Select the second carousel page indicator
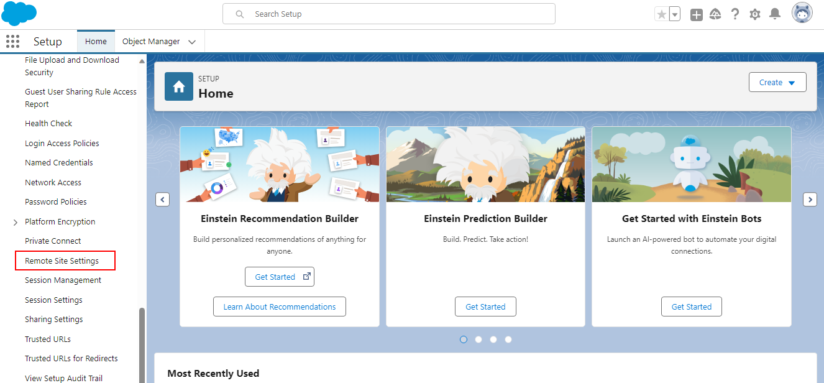 [478, 339]
